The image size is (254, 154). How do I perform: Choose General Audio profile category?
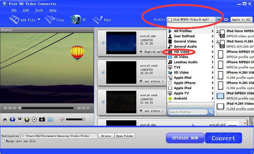click(x=191, y=46)
